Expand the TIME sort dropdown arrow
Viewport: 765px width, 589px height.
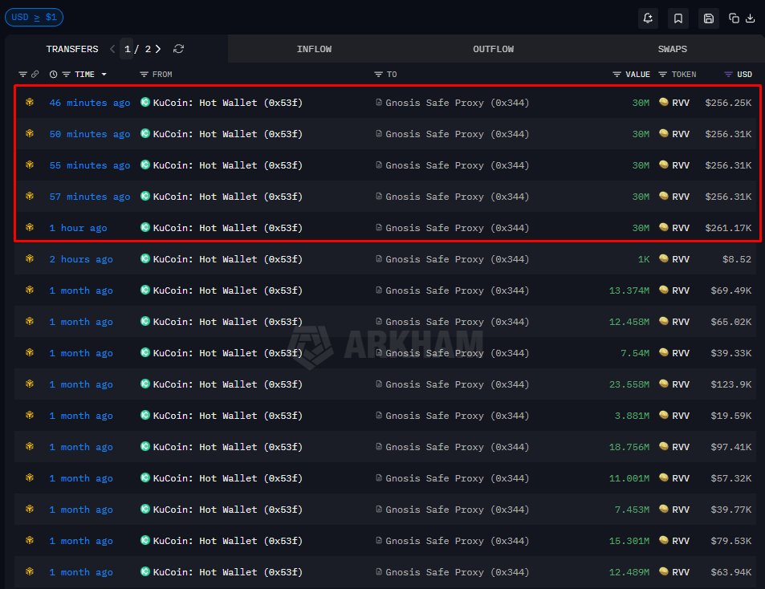[104, 74]
